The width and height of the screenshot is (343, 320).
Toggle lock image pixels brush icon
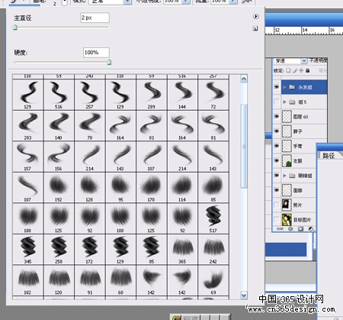click(295, 70)
